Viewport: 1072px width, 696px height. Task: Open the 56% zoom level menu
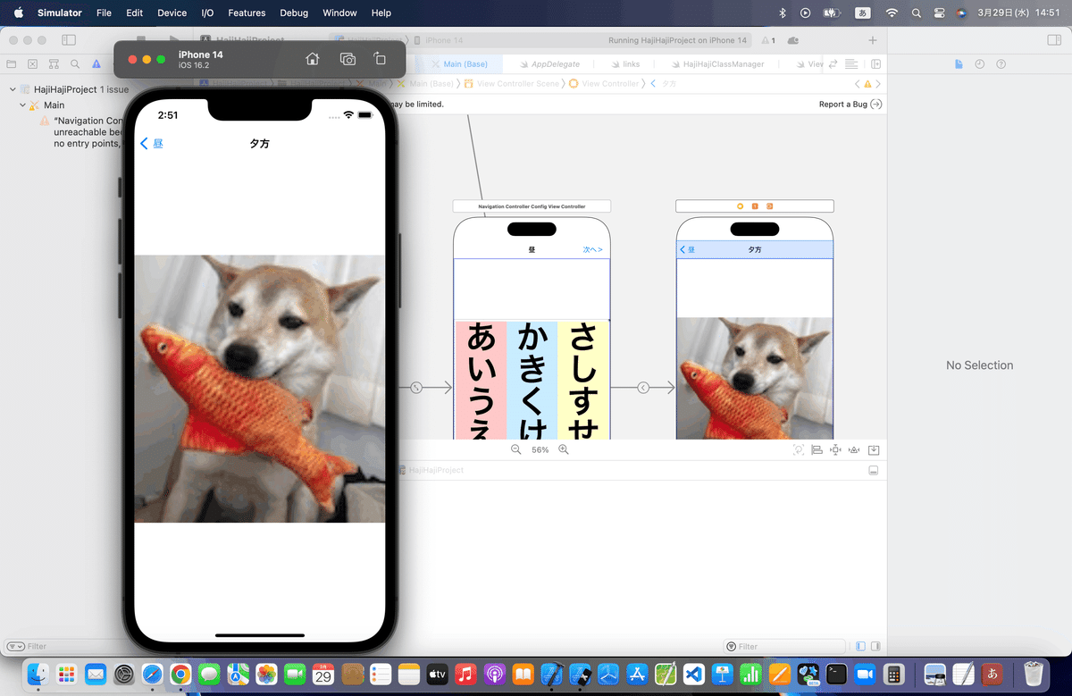(540, 449)
